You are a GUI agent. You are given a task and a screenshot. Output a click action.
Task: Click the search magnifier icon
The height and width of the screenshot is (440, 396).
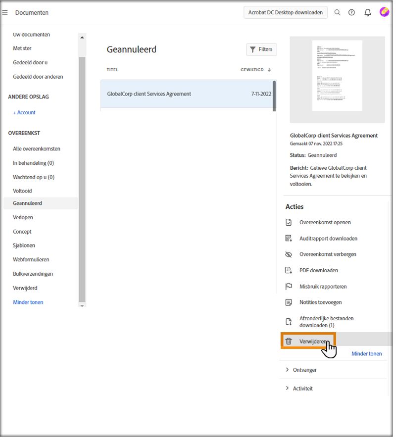(x=338, y=12)
